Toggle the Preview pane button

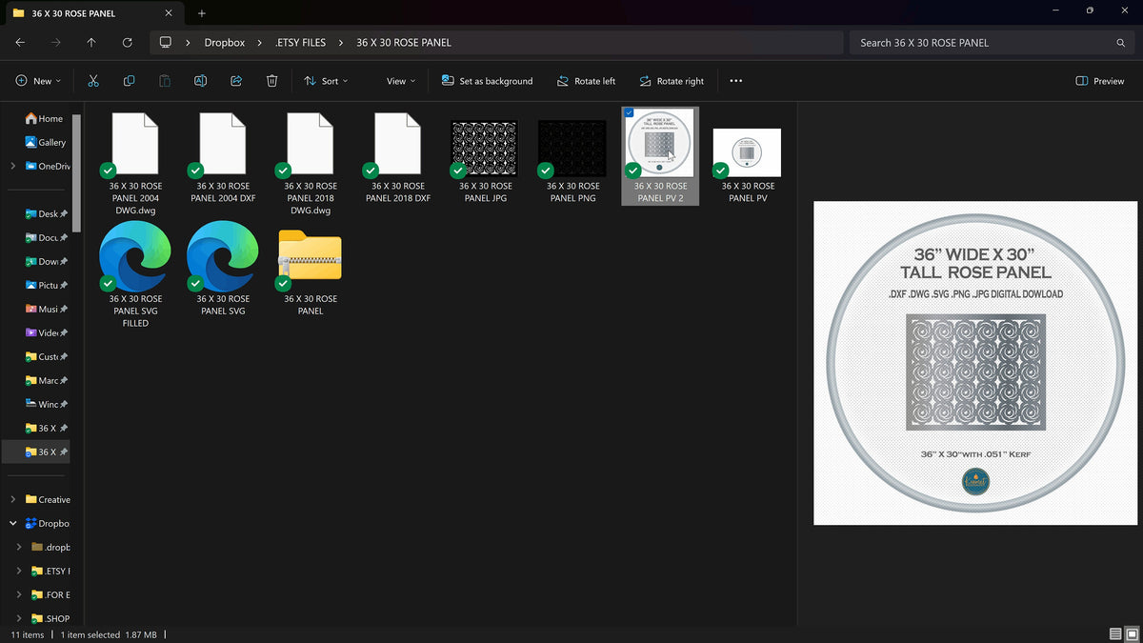click(1099, 81)
